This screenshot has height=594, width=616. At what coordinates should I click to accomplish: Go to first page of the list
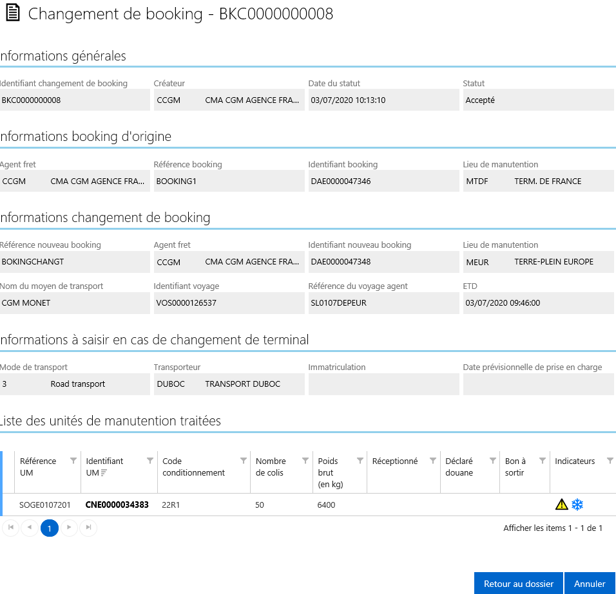(10, 528)
